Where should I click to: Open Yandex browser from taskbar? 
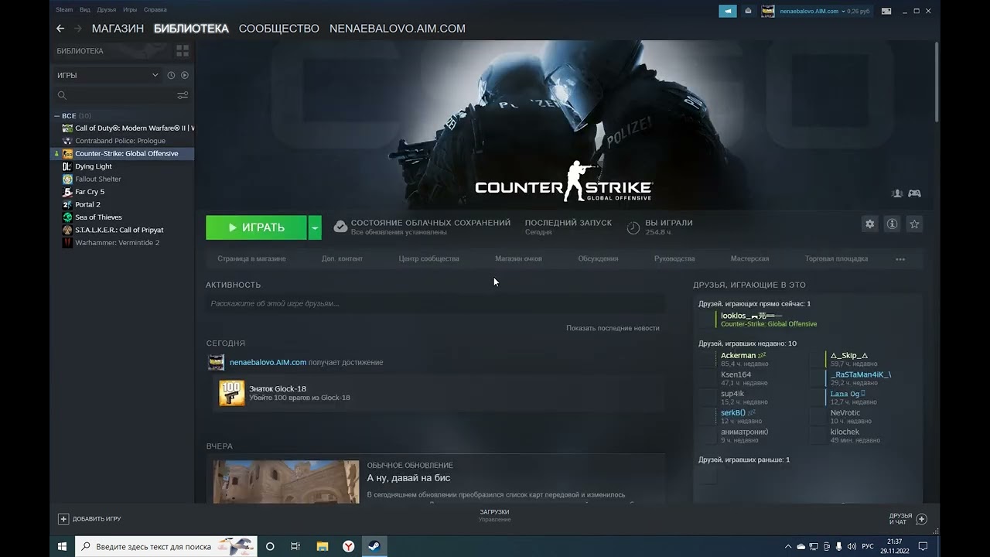(x=349, y=546)
